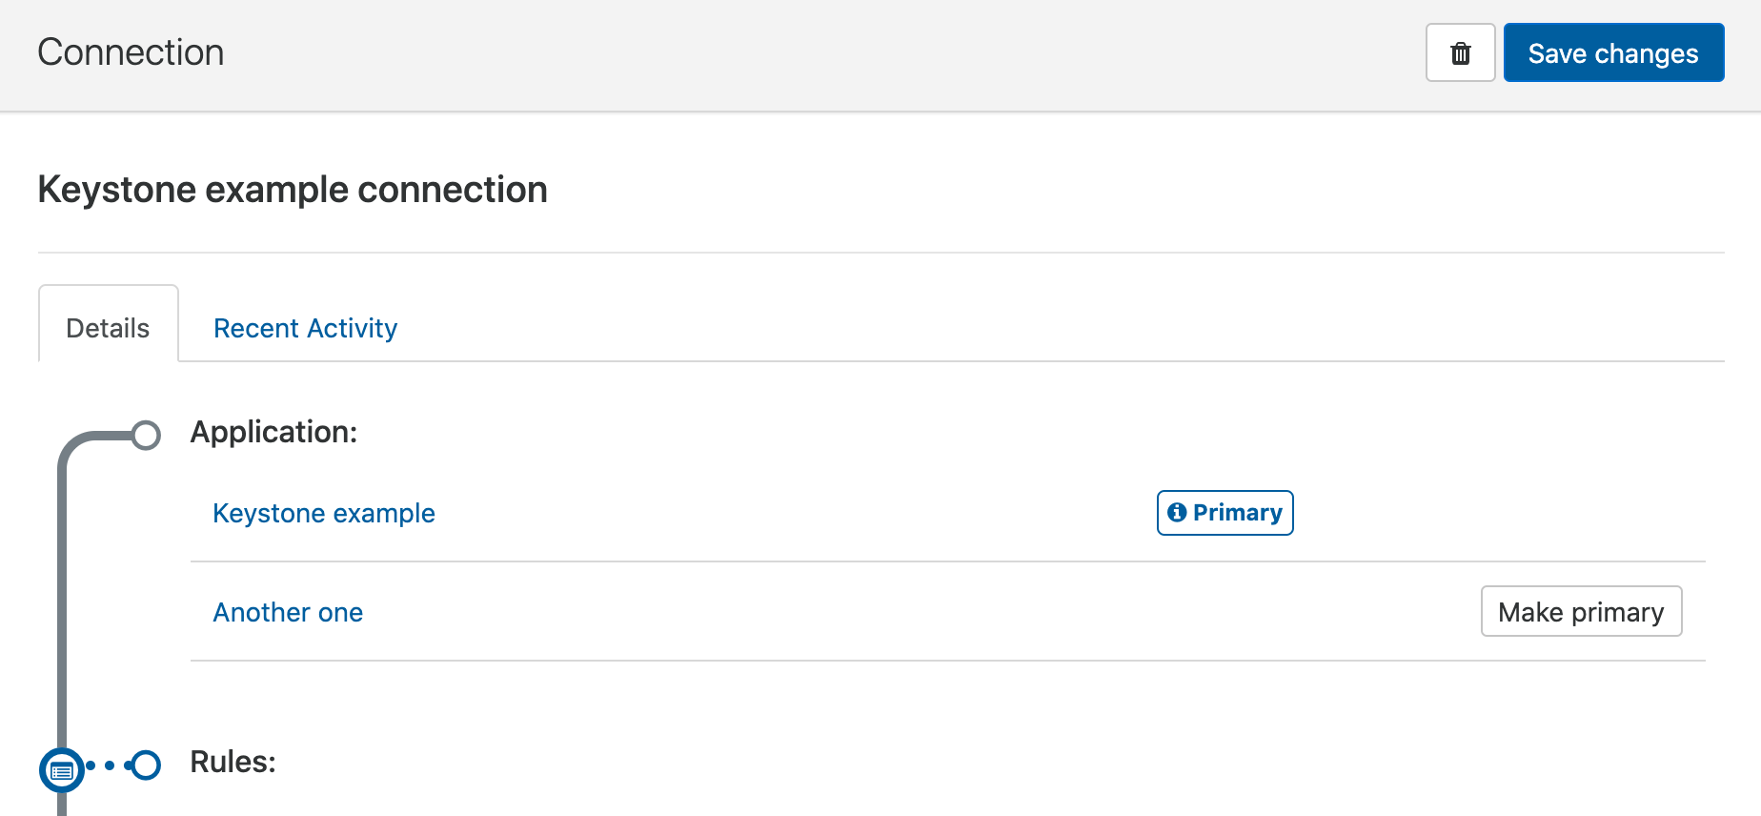Make Another one the primary application

[1581, 611]
